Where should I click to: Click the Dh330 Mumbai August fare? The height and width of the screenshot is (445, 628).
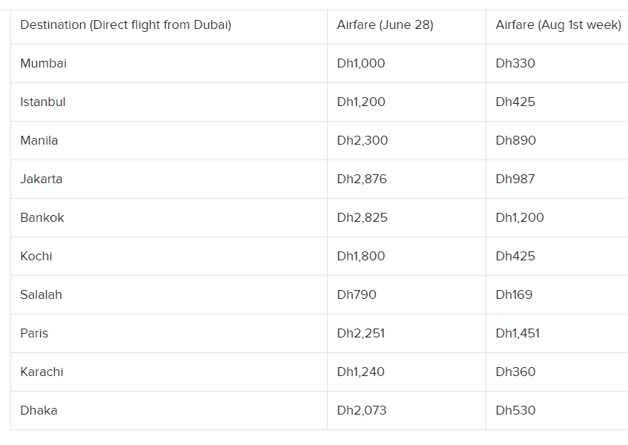point(515,63)
